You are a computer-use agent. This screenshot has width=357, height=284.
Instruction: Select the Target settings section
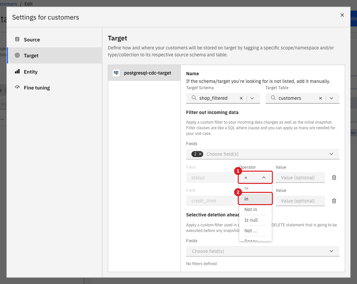(x=55, y=55)
